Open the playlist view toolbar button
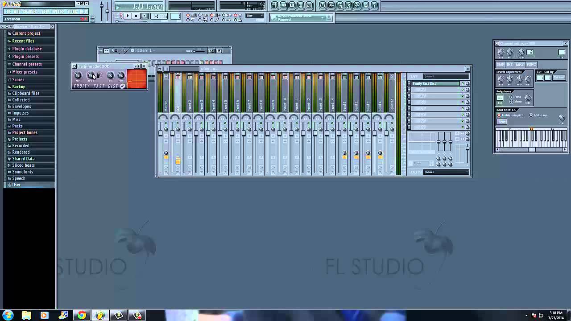The height and width of the screenshot is (321, 571). tap(275, 5)
